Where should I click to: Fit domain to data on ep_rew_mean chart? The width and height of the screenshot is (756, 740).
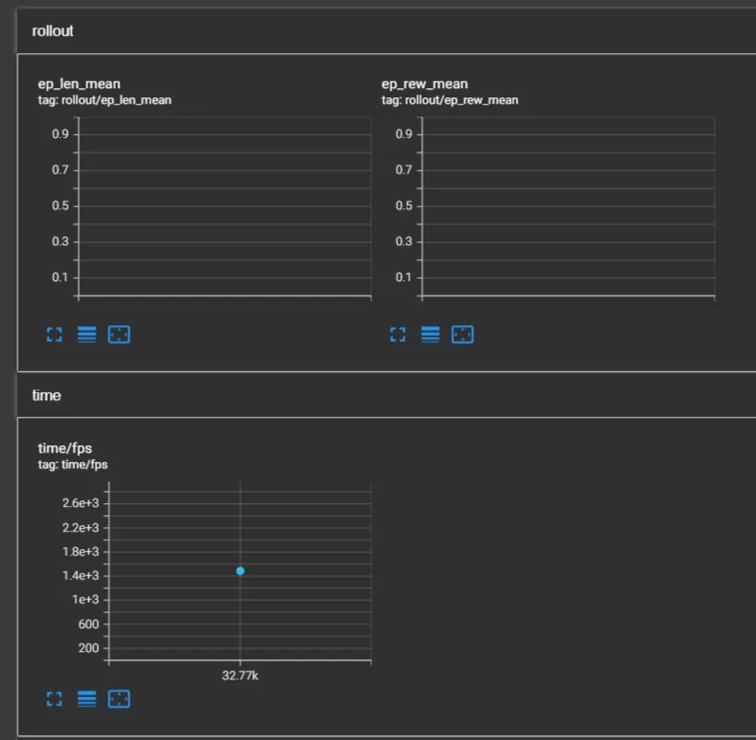[462, 334]
